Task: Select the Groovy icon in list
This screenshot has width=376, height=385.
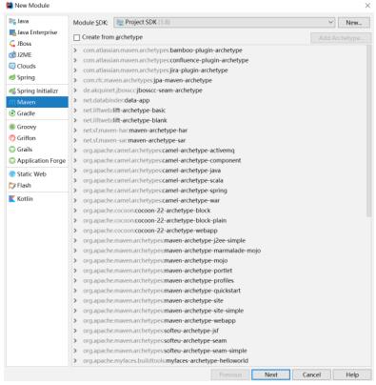Action: [x=12, y=127]
